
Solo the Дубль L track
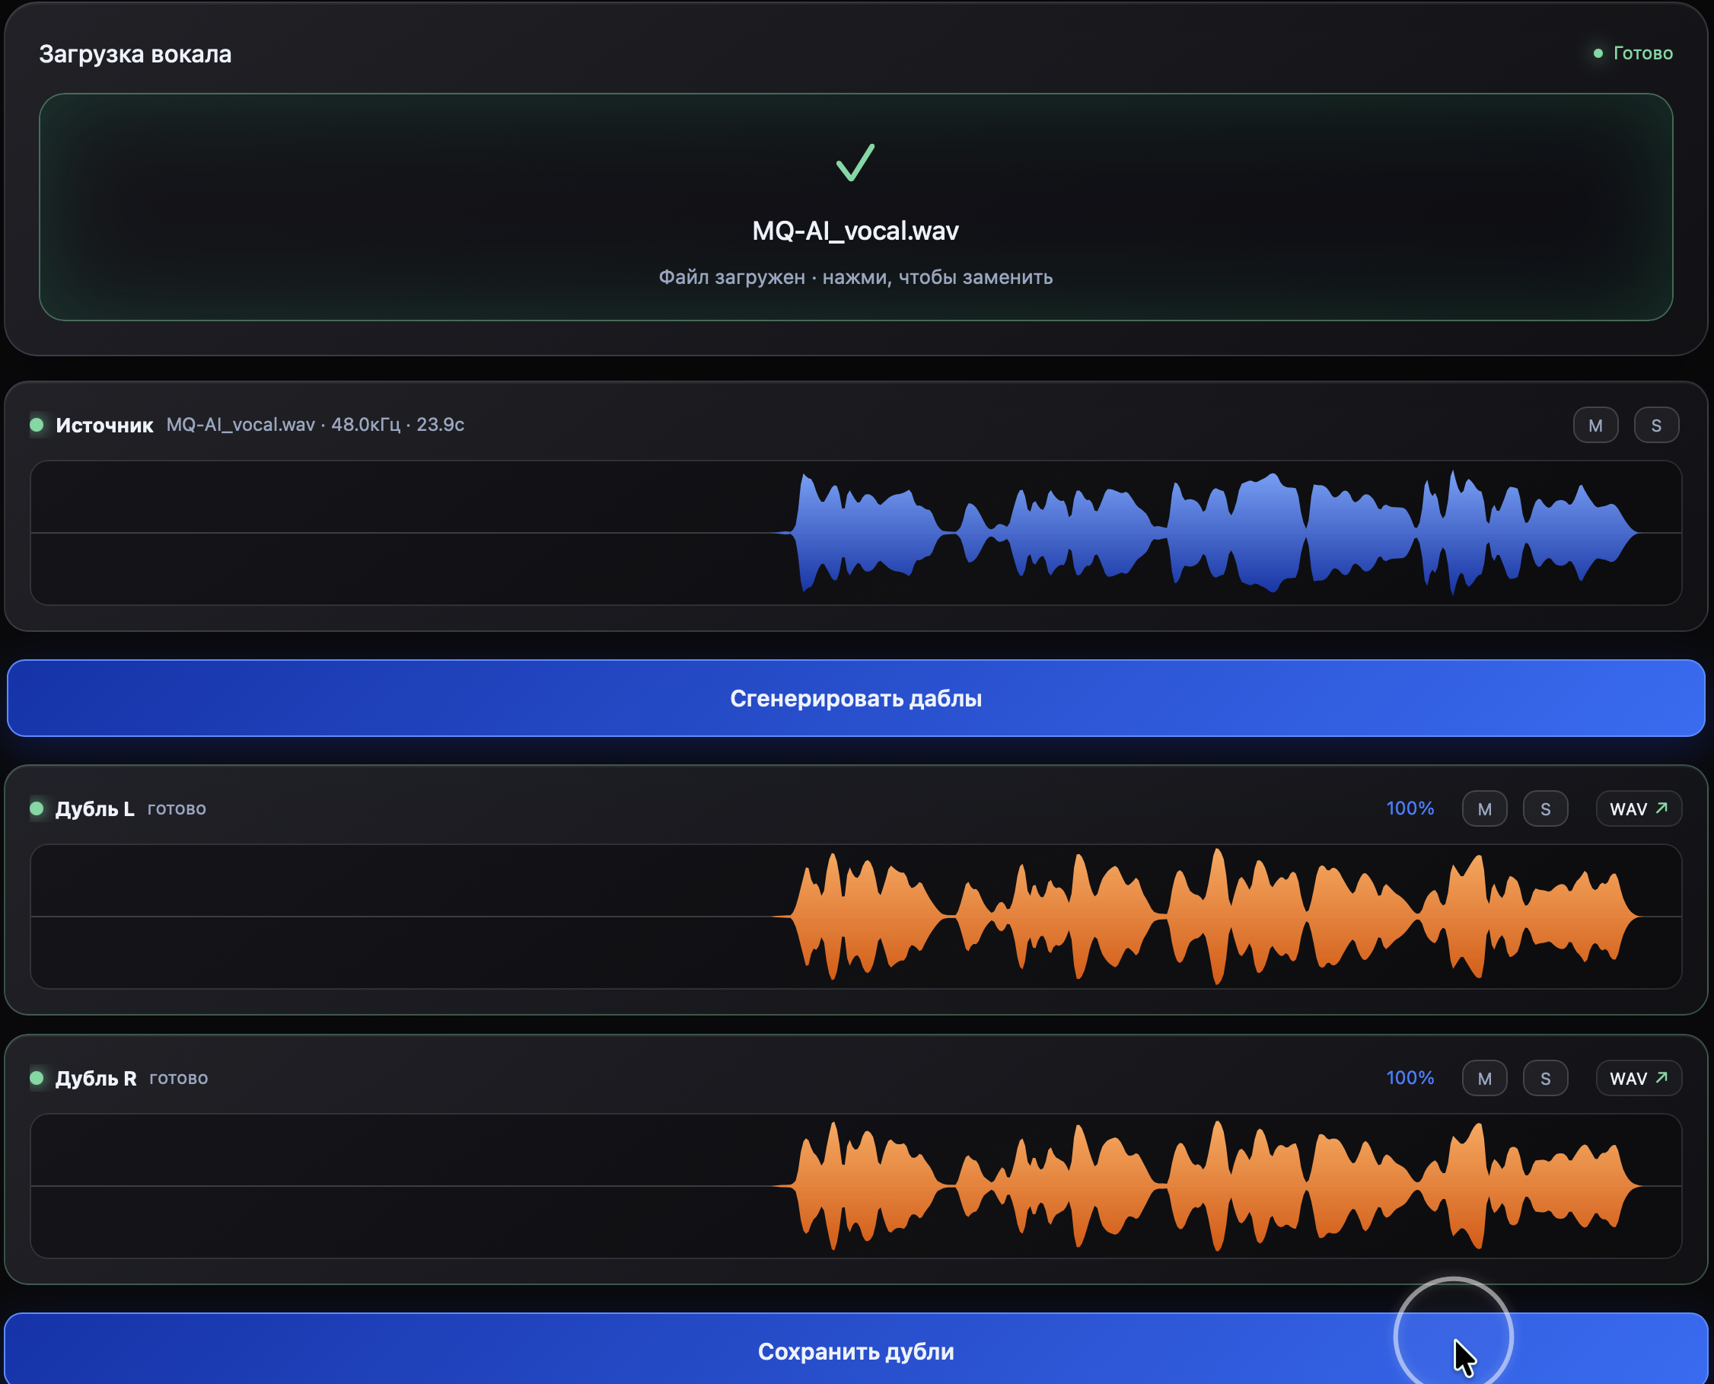click(1546, 808)
